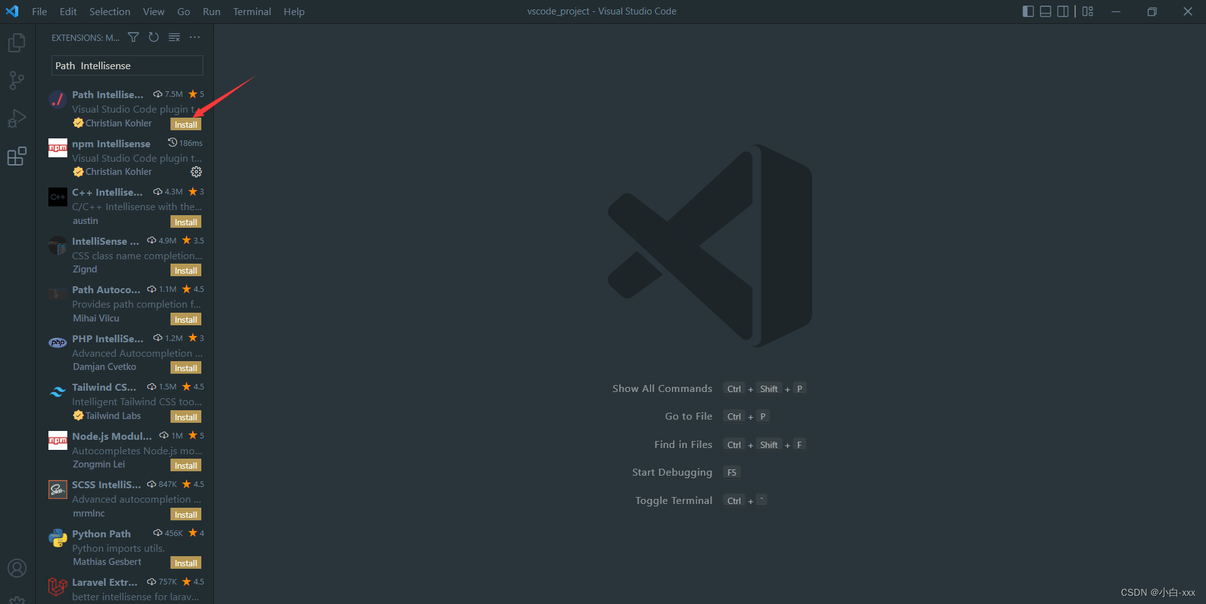This screenshot has height=604, width=1206.
Task: Refresh the extensions list
Action: coord(154,37)
